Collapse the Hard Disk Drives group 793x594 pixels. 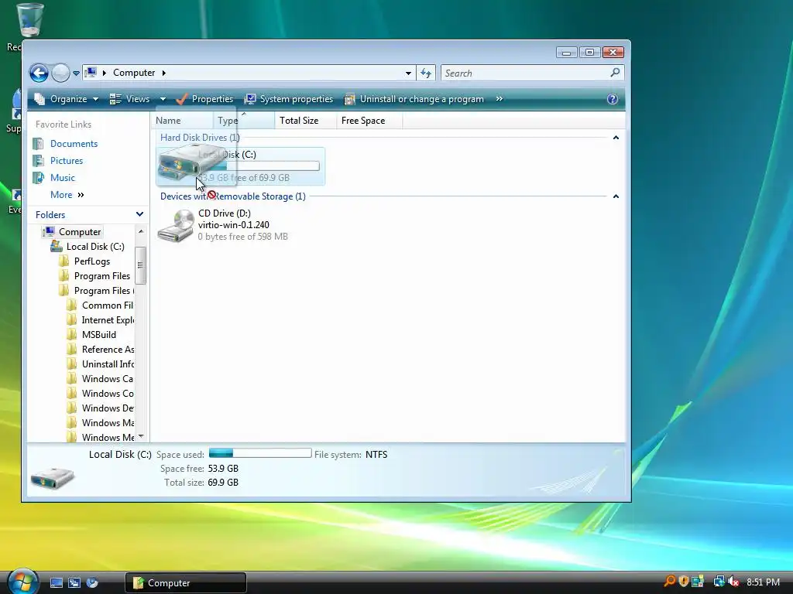(616, 138)
